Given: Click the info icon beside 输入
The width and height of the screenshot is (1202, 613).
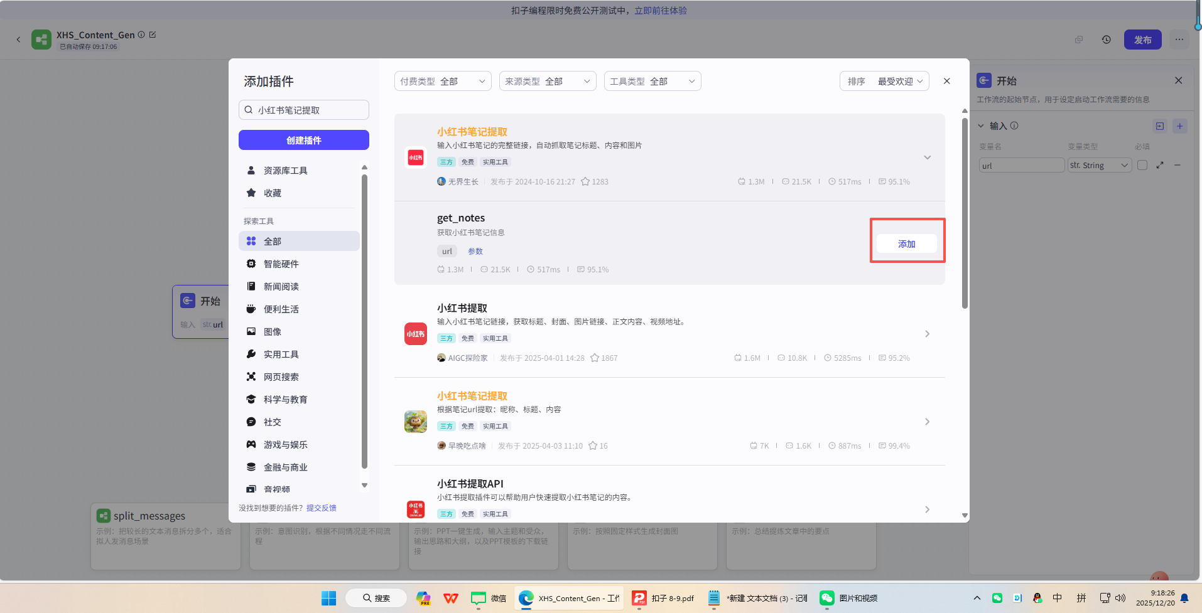Looking at the screenshot, I should coord(1014,125).
